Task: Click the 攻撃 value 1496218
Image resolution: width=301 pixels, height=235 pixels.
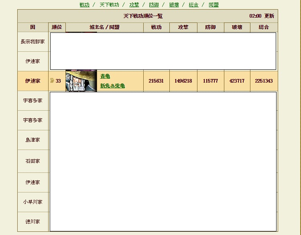Action: pyautogui.click(x=183, y=81)
